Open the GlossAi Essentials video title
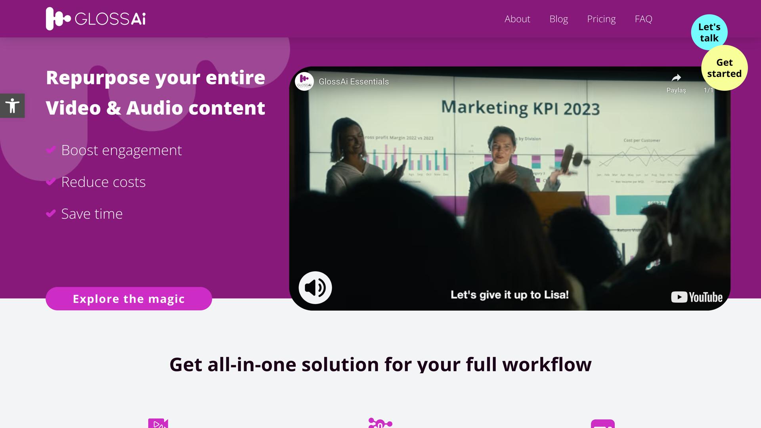 click(x=354, y=82)
